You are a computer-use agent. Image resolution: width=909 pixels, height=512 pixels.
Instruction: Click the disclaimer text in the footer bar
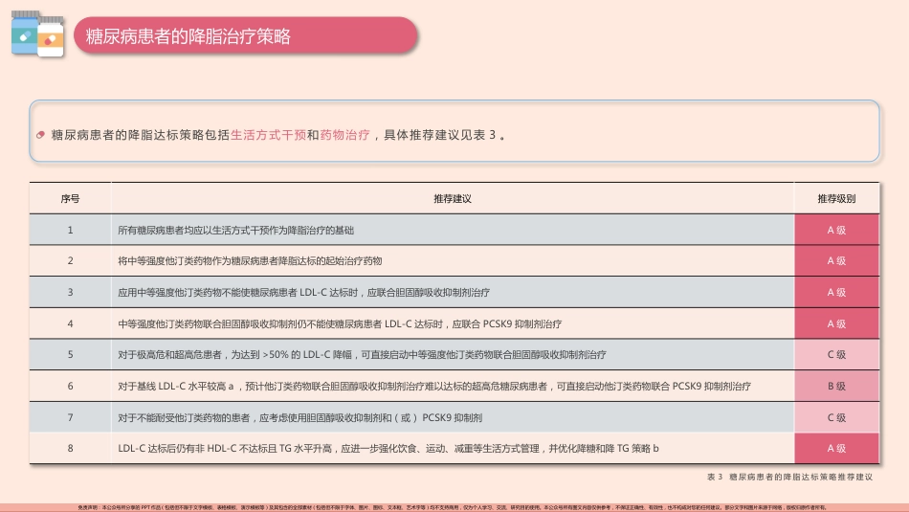tap(453, 507)
